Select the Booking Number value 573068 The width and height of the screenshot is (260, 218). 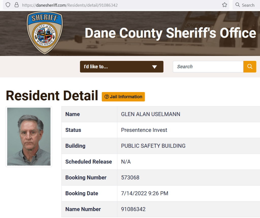(x=130, y=178)
